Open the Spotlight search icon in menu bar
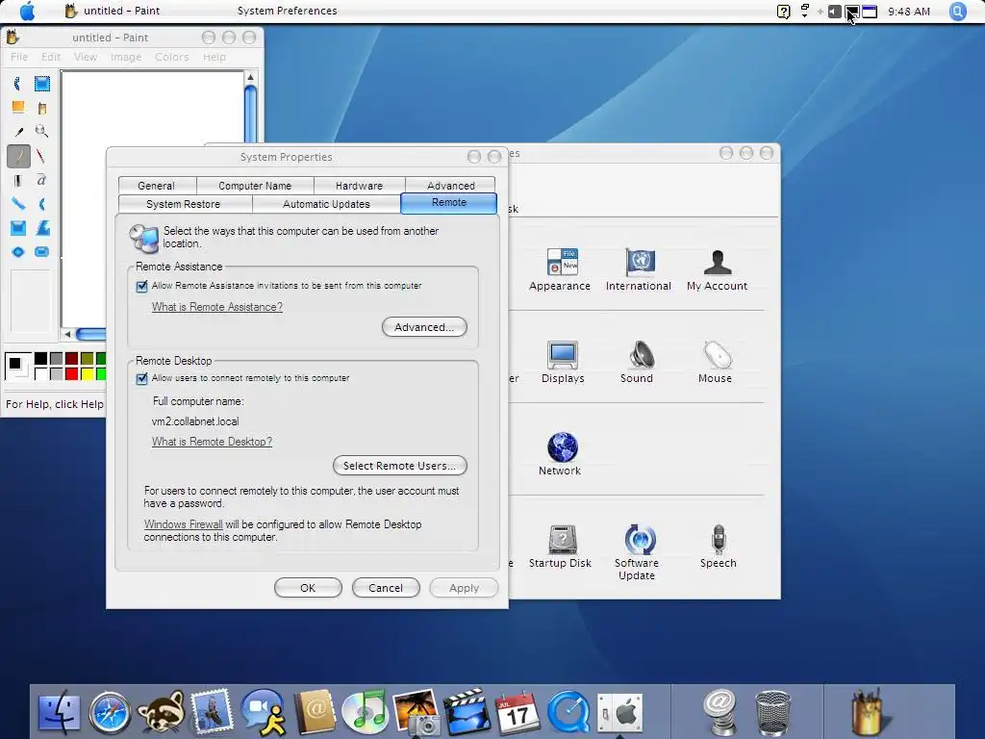 click(957, 12)
